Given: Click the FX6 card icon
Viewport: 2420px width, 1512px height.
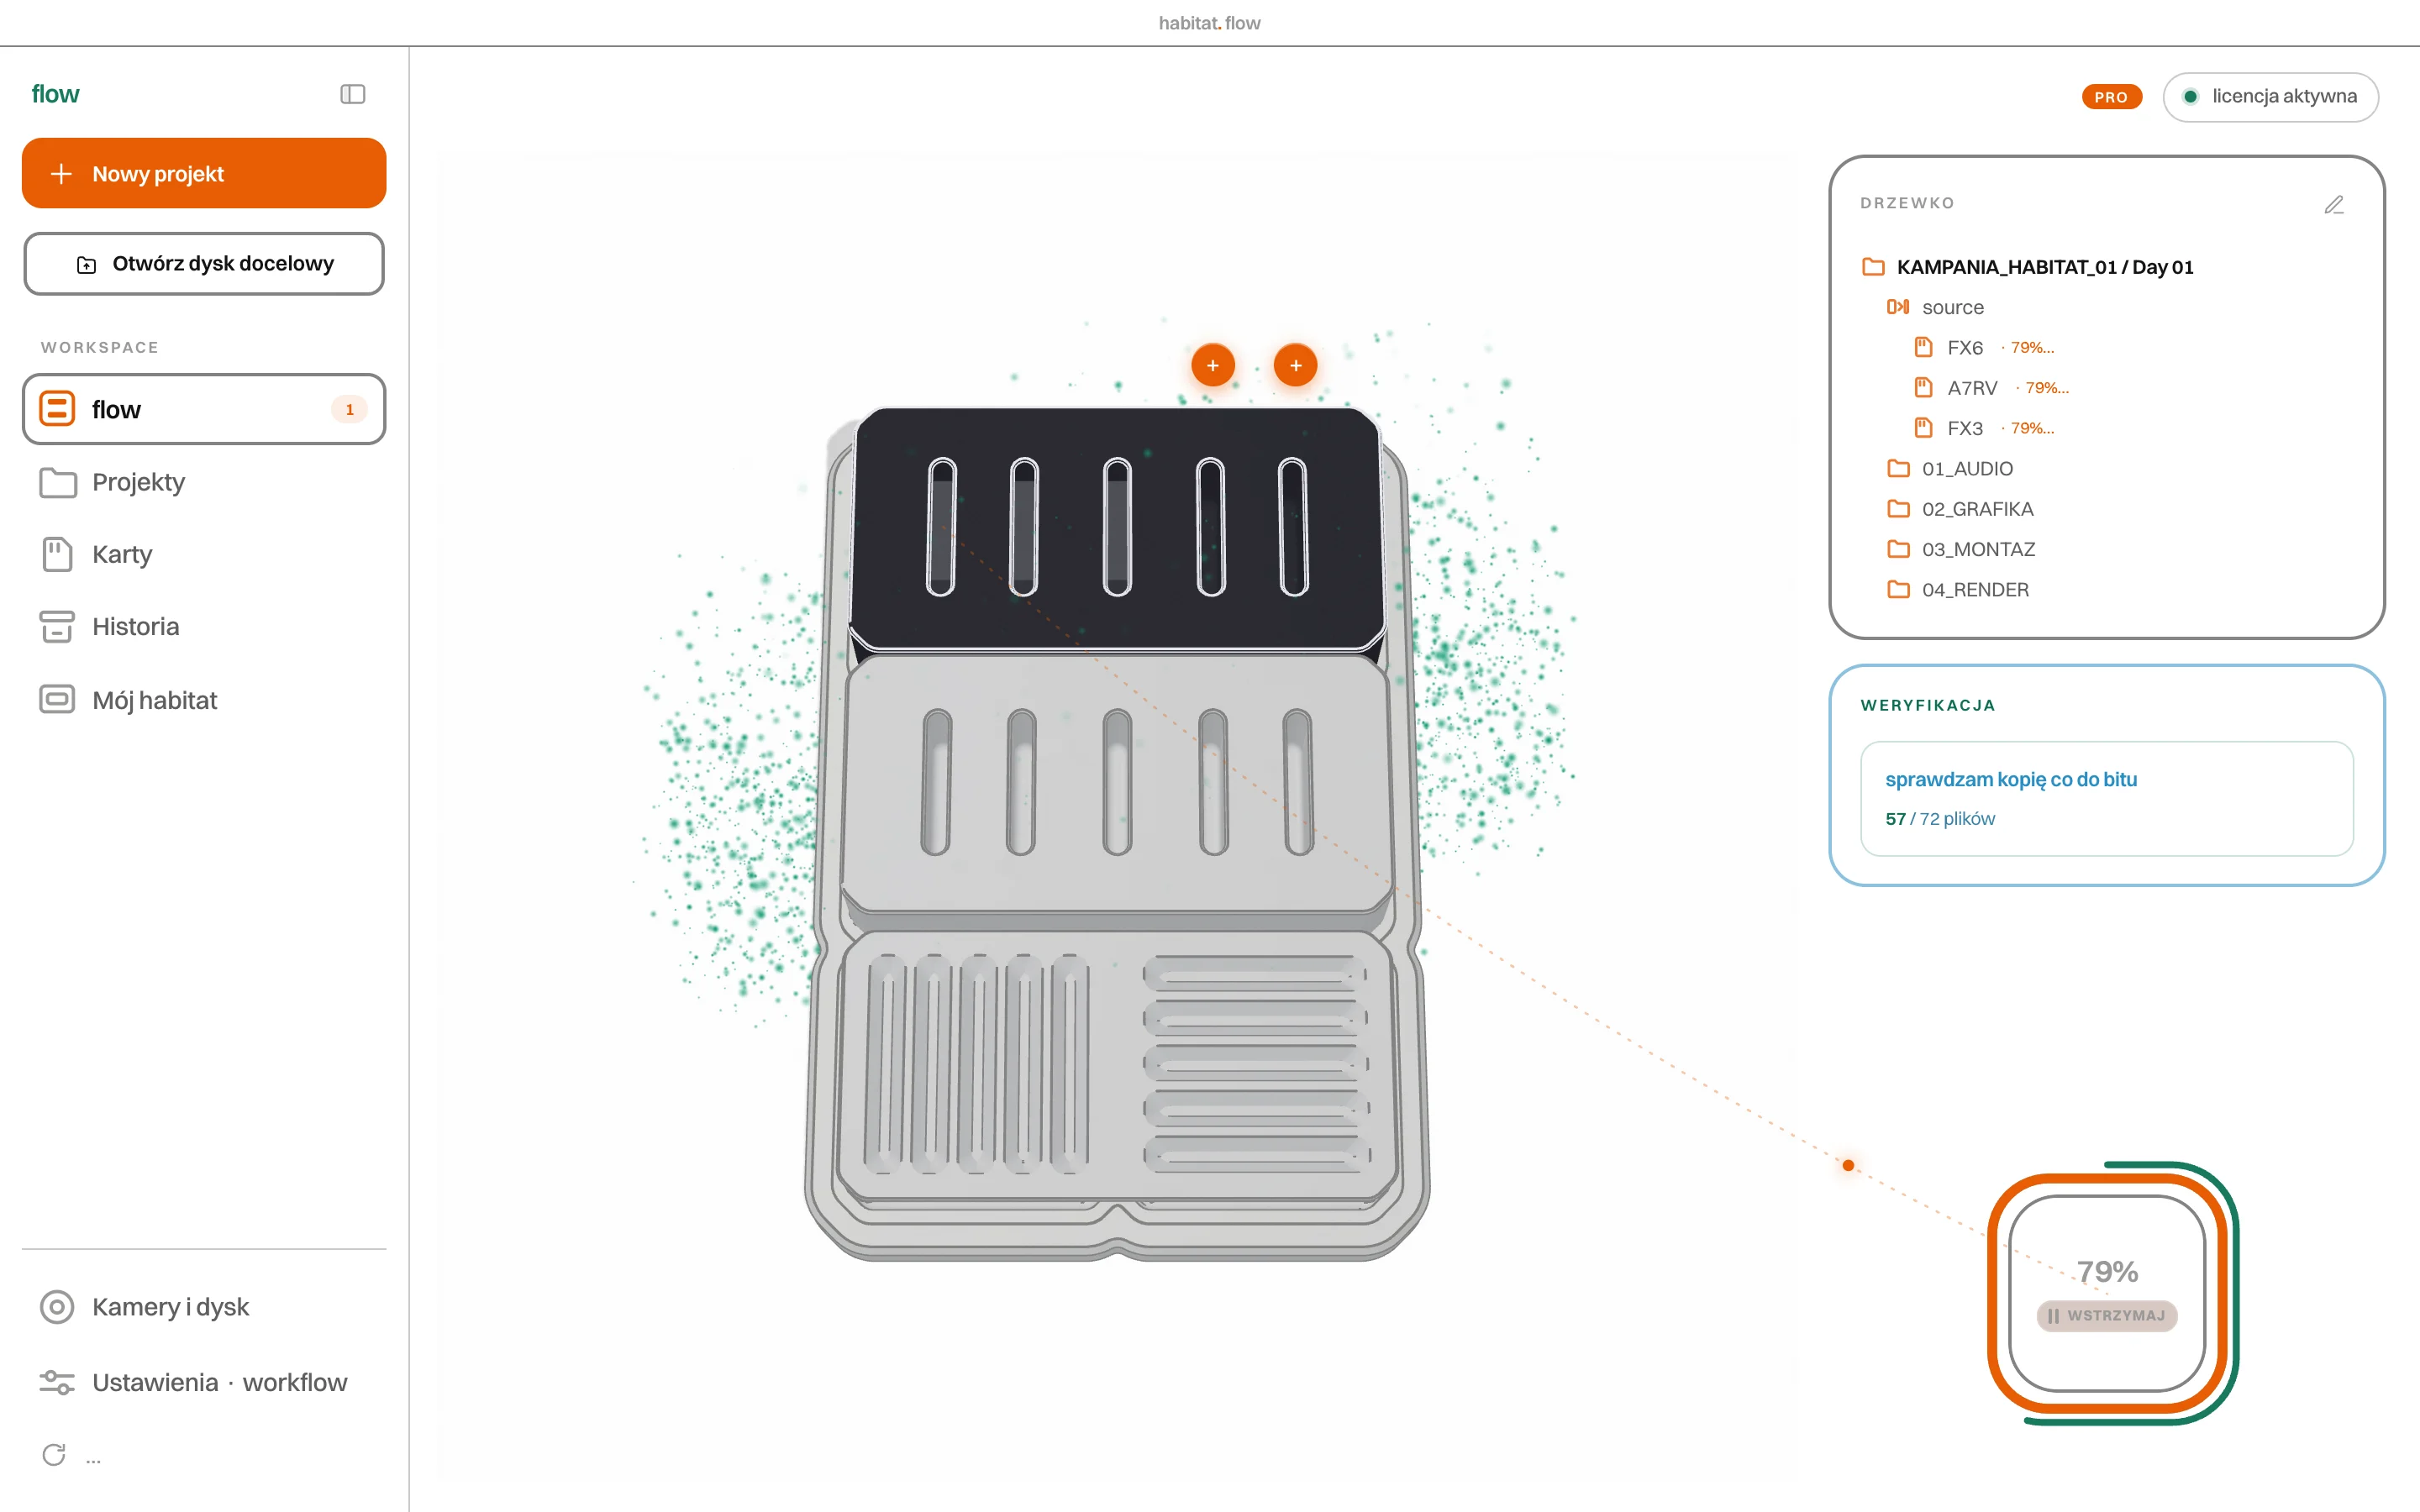Looking at the screenshot, I should [1923, 347].
